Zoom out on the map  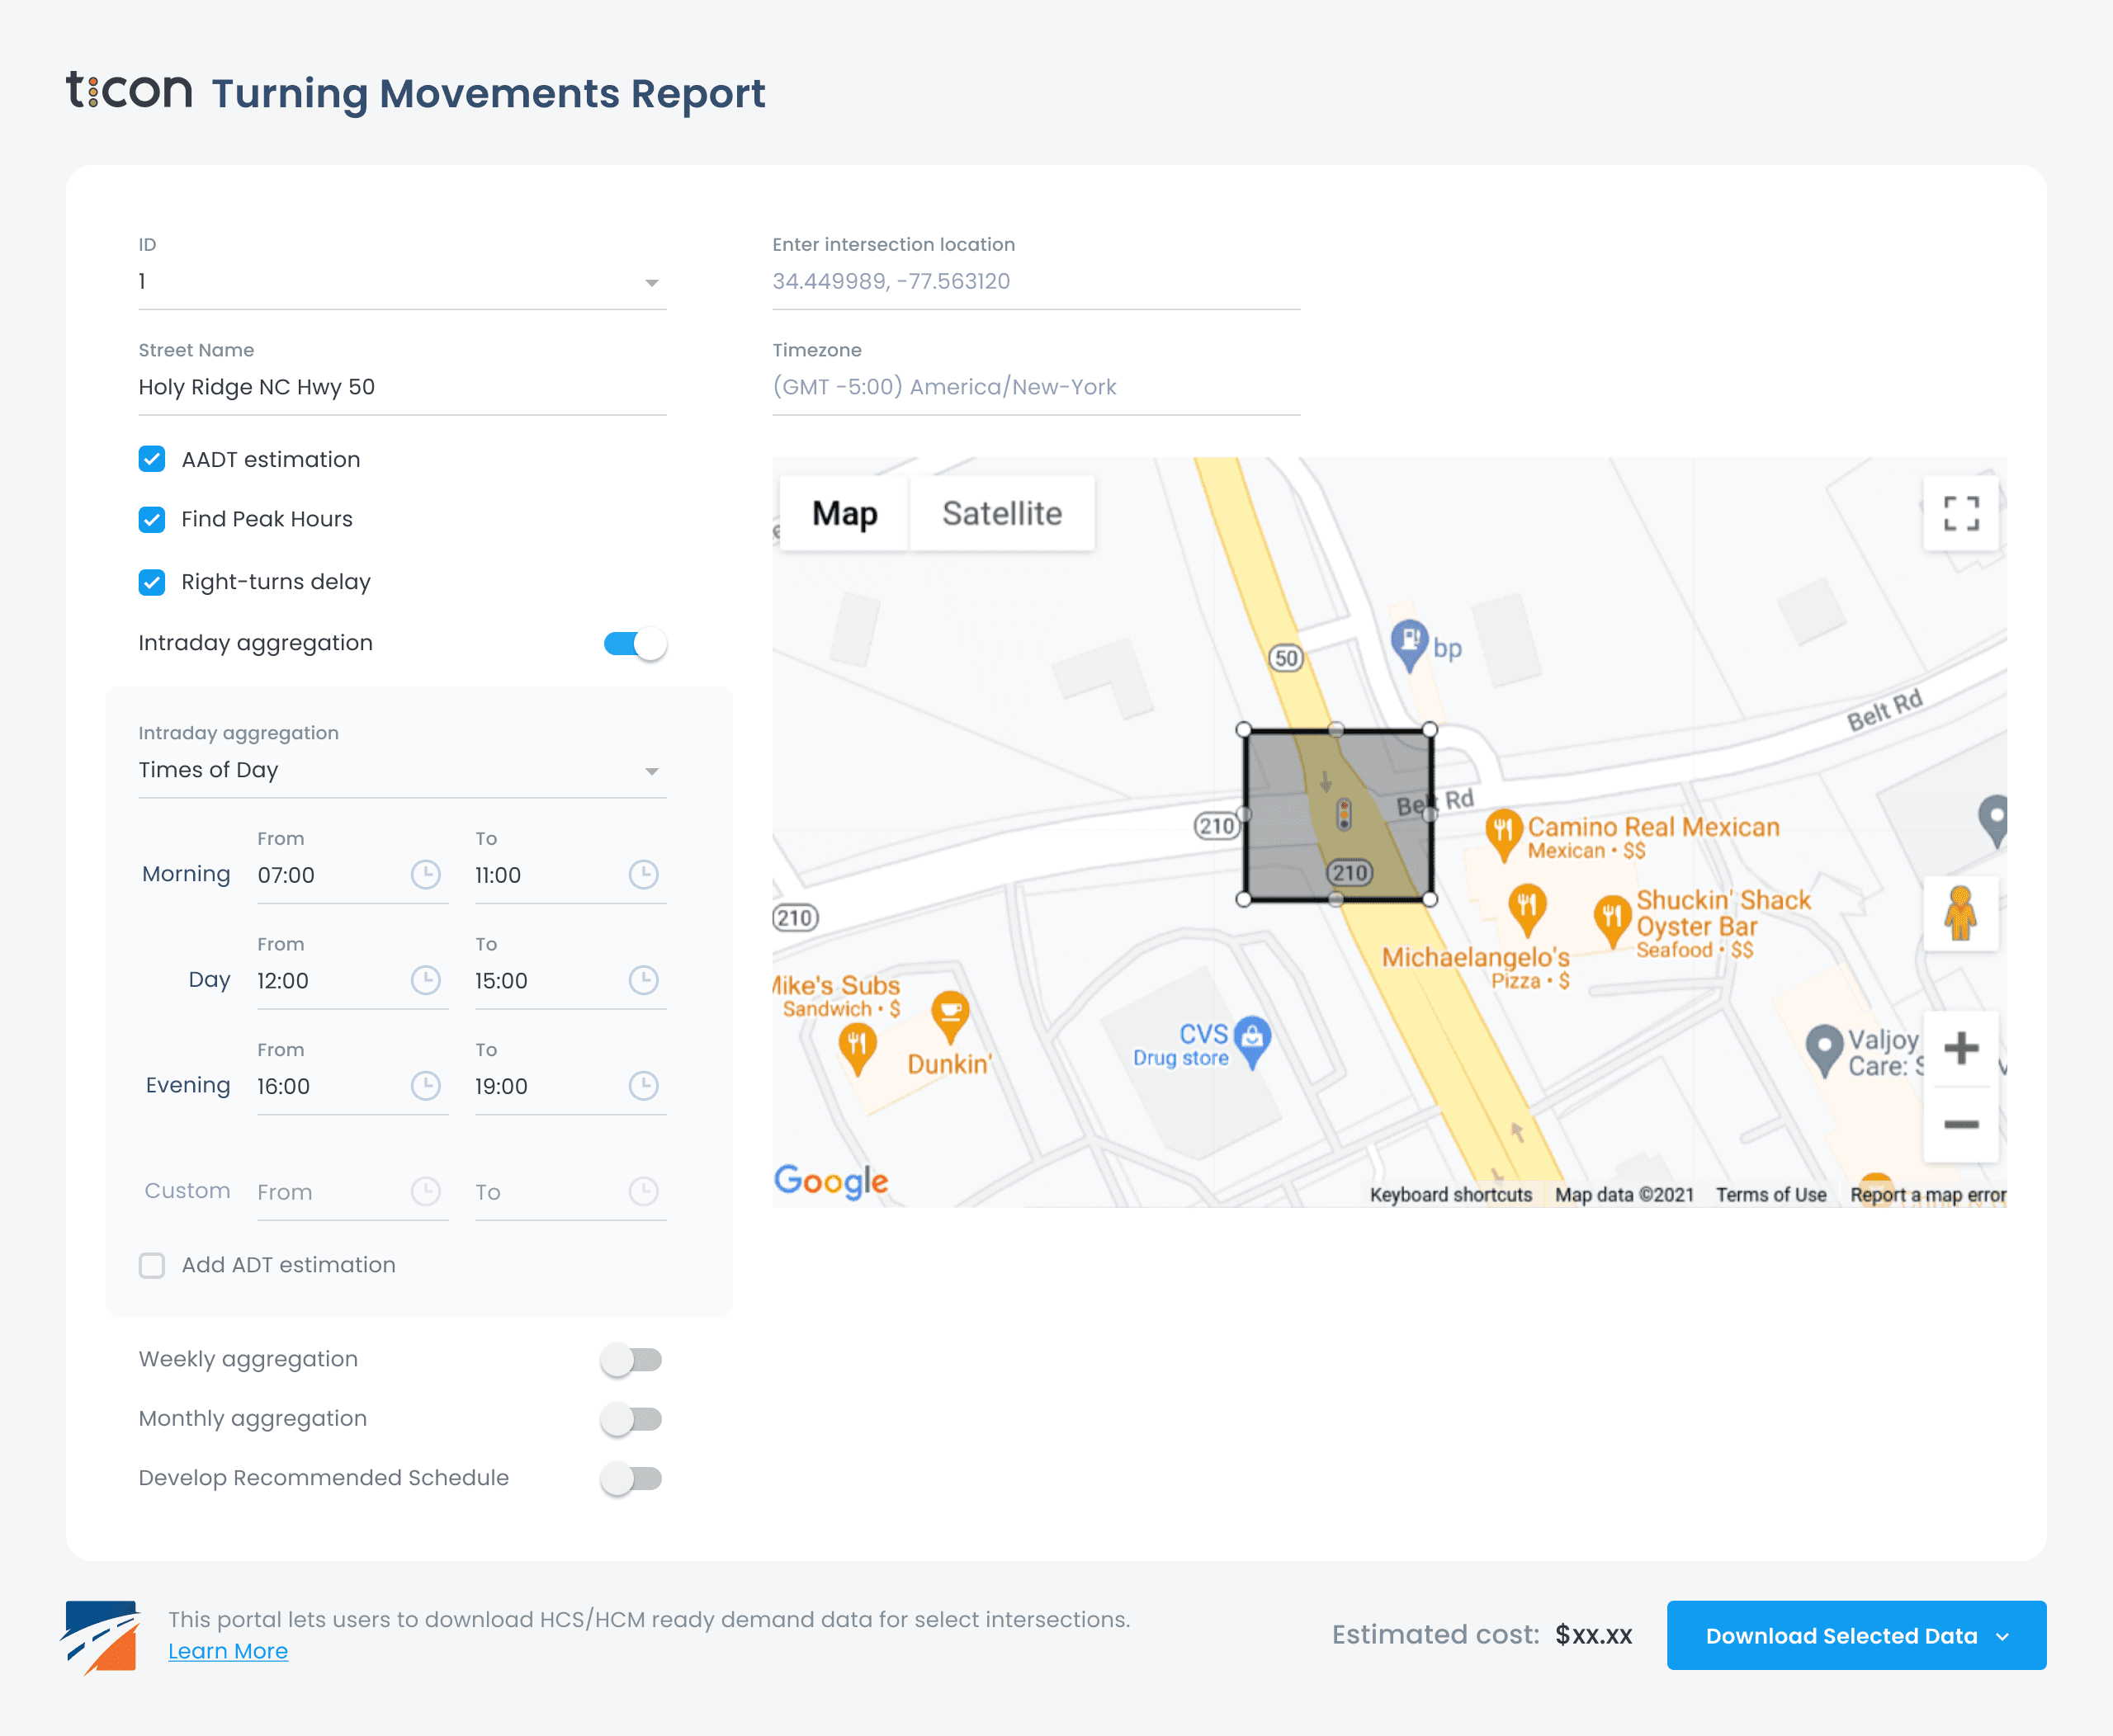point(1961,1124)
